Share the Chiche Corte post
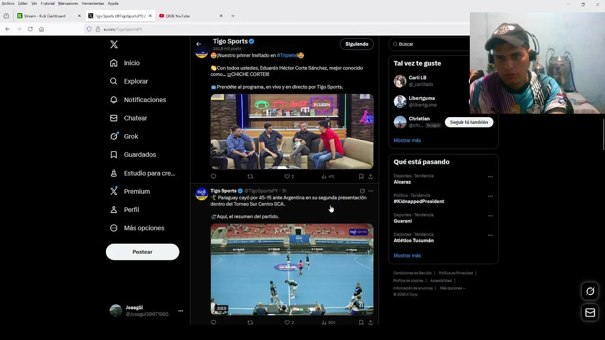Viewport: 605px width, 340px height. click(371, 177)
